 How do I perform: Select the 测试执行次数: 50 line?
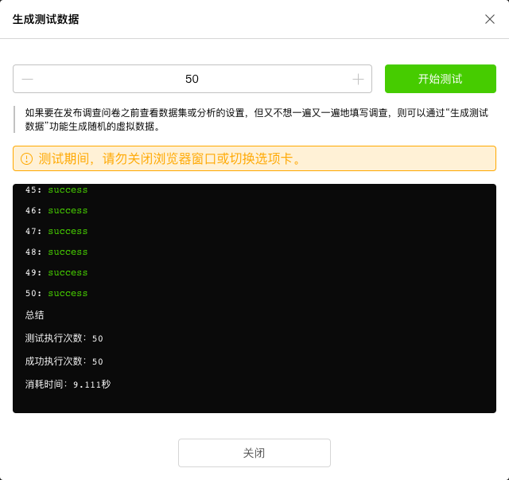click(x=64, y=338)
